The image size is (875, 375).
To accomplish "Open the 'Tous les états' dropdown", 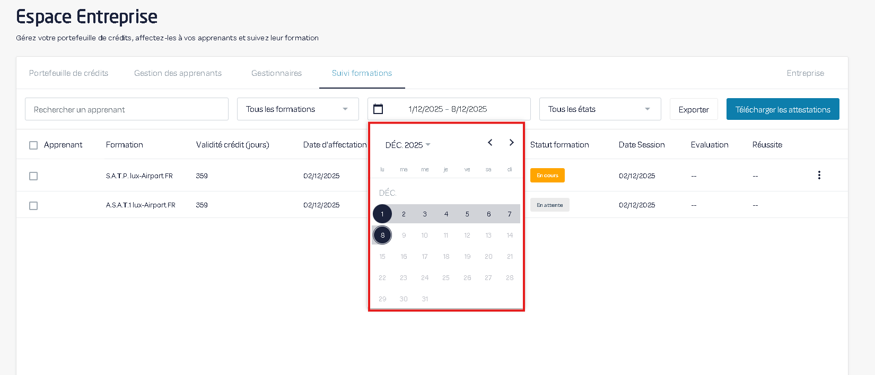I will [600, 109].
